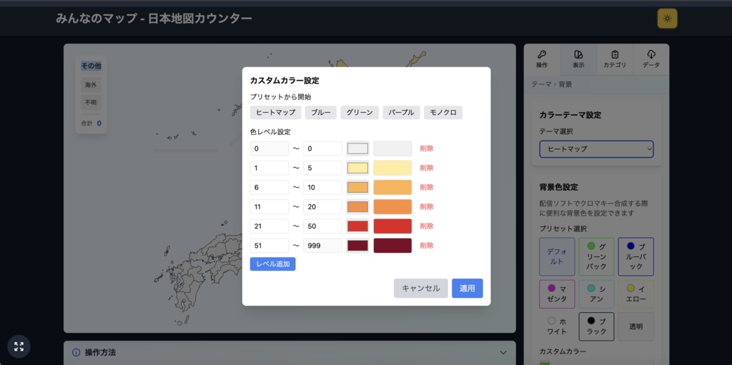Delete the 21 ~ 50 color level

[427, 226]
